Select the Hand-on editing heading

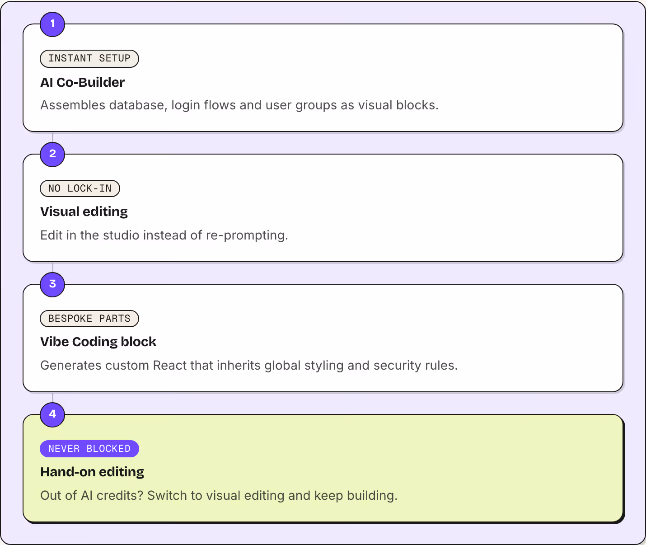(92, 472)
